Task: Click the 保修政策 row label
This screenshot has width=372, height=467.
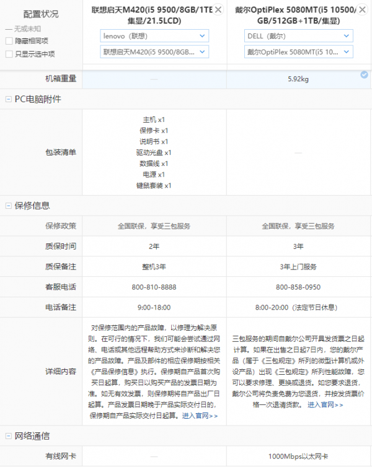Action: coord(61,225)
